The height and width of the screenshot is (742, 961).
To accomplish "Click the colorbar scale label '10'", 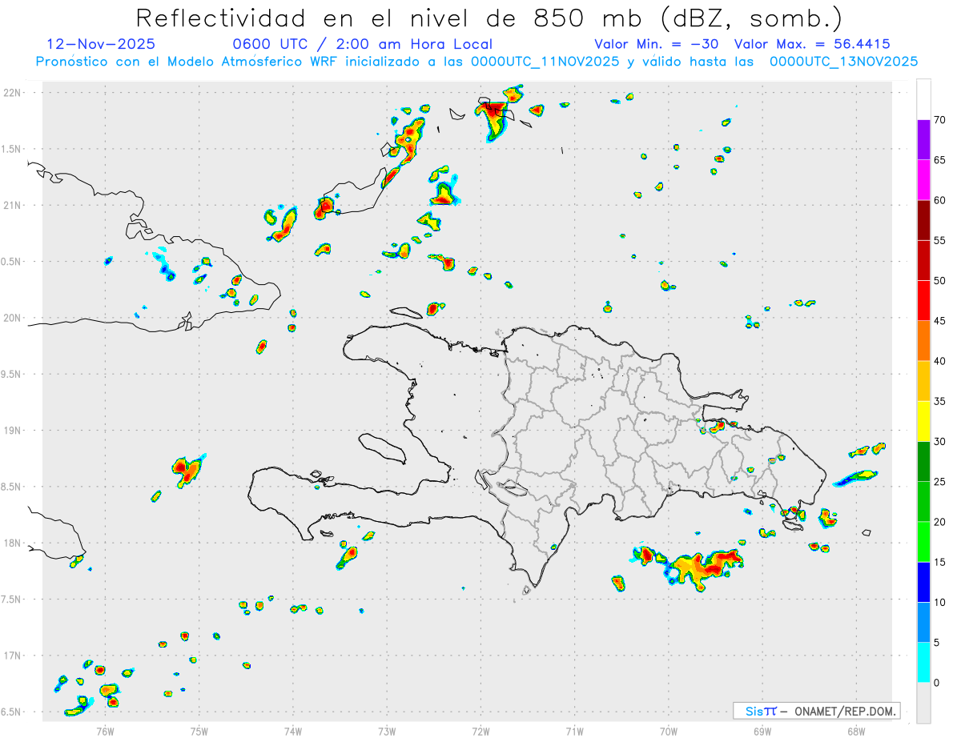I will pyautogui.click(x=939, y=603).
